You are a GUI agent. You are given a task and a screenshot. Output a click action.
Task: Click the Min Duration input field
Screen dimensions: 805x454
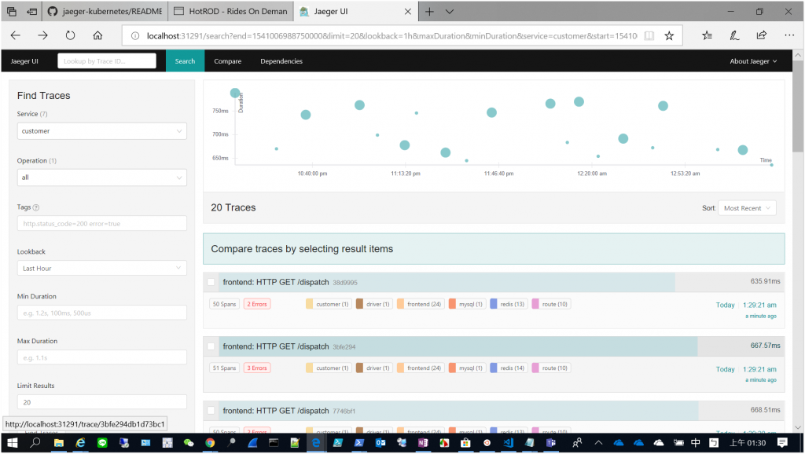101,313
